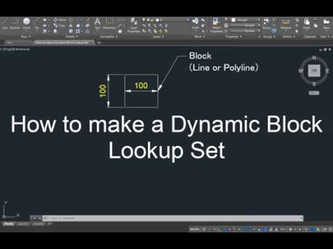Viewport: 333px width, 249px height.
Task: Expand the Annotation panel
Action: point(109,37)
